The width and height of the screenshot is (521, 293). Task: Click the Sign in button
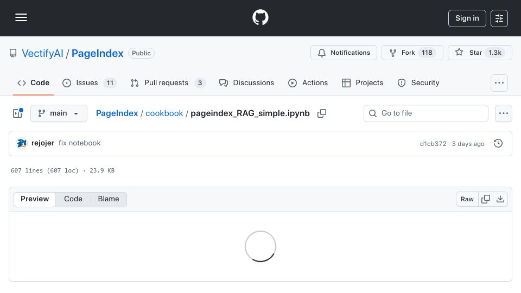pyautogui.click(x=467, y=18)
